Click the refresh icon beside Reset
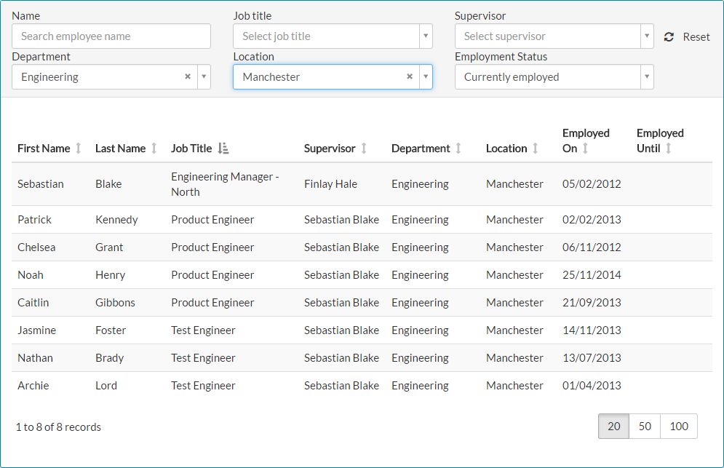This screenshot has width=724, height=468. point(669,37)
